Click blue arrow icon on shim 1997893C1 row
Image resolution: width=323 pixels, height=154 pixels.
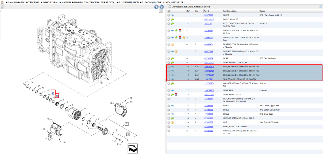pos(172,67)
